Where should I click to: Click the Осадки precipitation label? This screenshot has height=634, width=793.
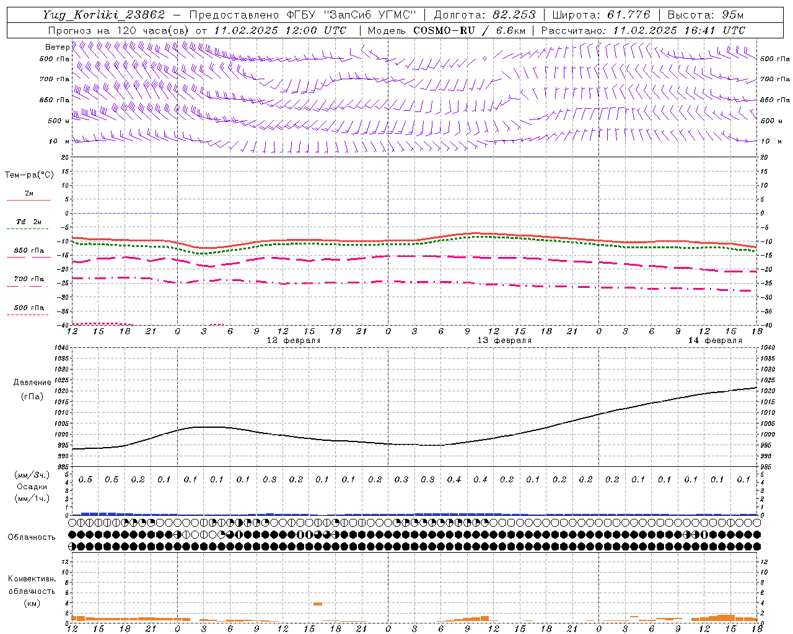[32, 487]
